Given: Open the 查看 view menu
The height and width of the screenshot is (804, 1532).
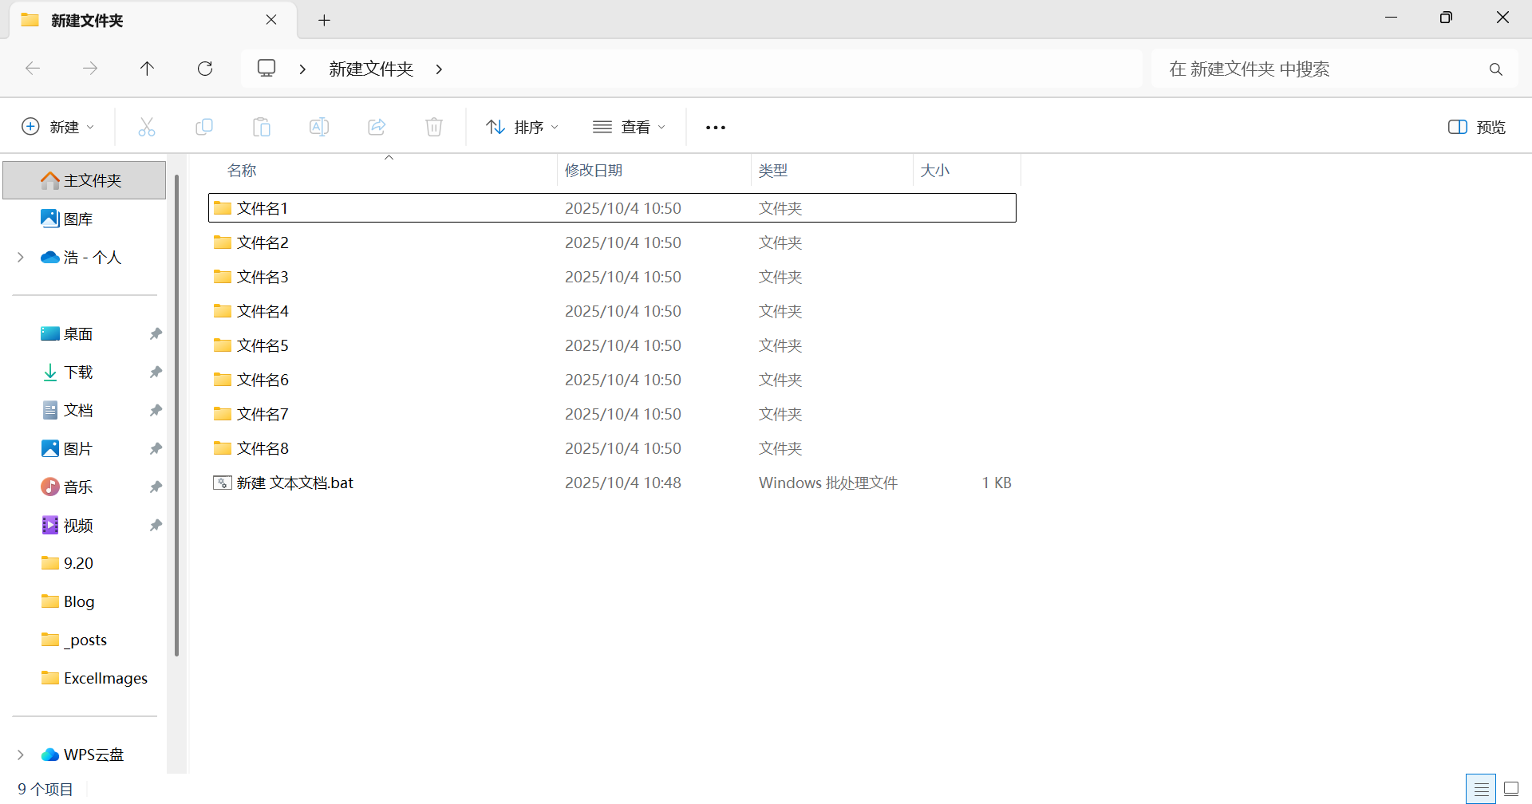Looking at the screenshot, I should click(630, 127).
